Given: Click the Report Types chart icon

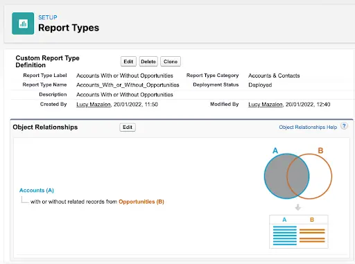Looking at the screenshot, I should pyautogui.click(x=23, y=24).
